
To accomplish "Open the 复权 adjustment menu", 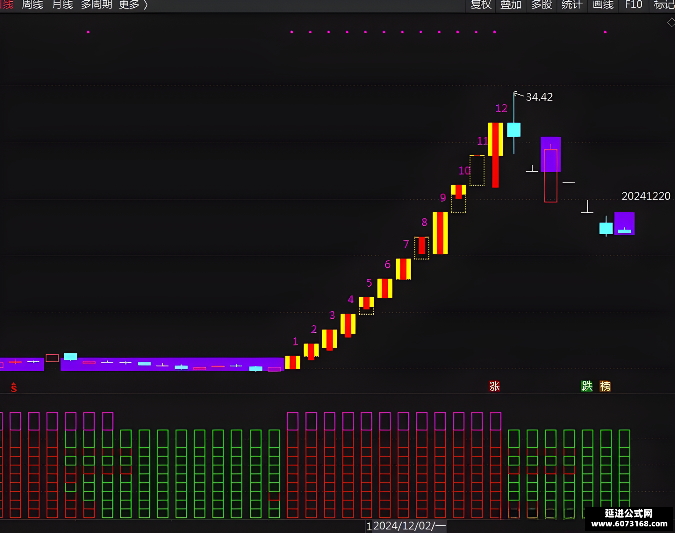I will [x=481, y=4].
